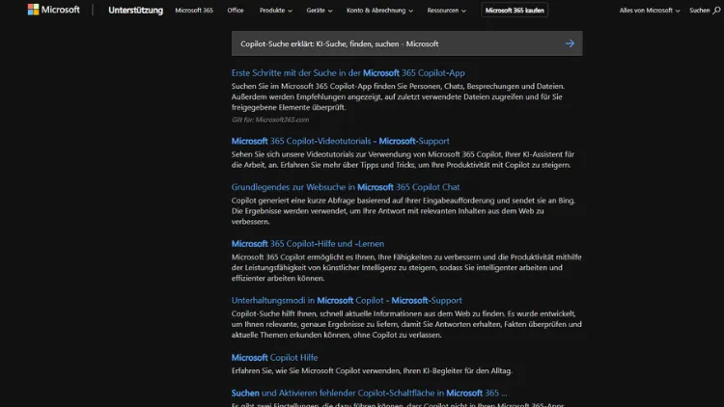Open Grundlegendes zur Websuche result

click(346, 187)
